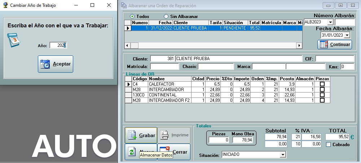
Task: Toggle the Cobrado checkbox
Action: pos(329,145)
